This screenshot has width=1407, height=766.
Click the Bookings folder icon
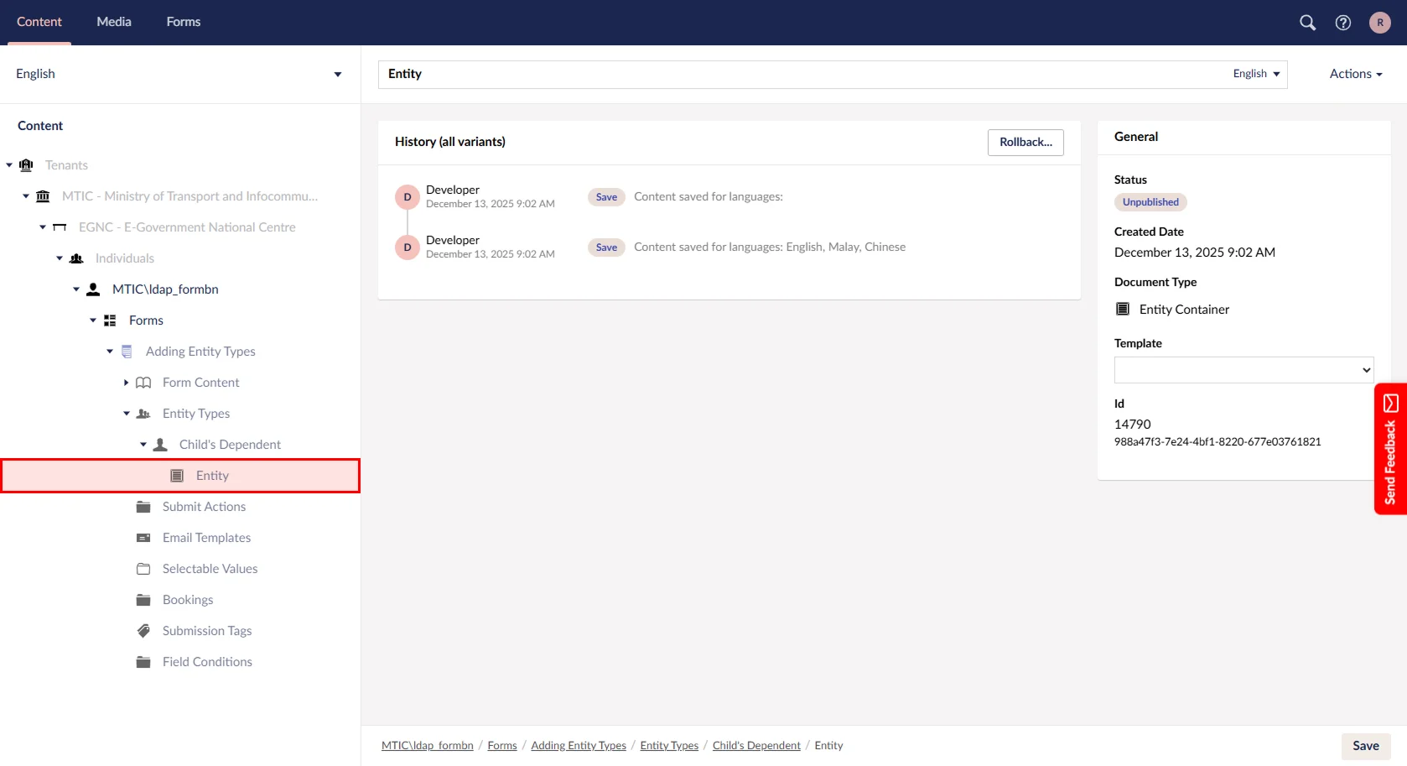[x=143, y=600]
